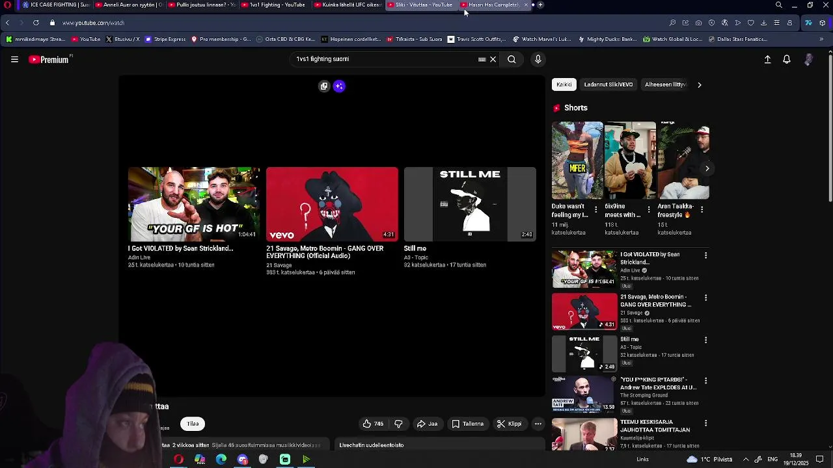This screenshot has width=833, height=468.
Task: Create a clip with Klippi
Action: [x=509, y=424]
